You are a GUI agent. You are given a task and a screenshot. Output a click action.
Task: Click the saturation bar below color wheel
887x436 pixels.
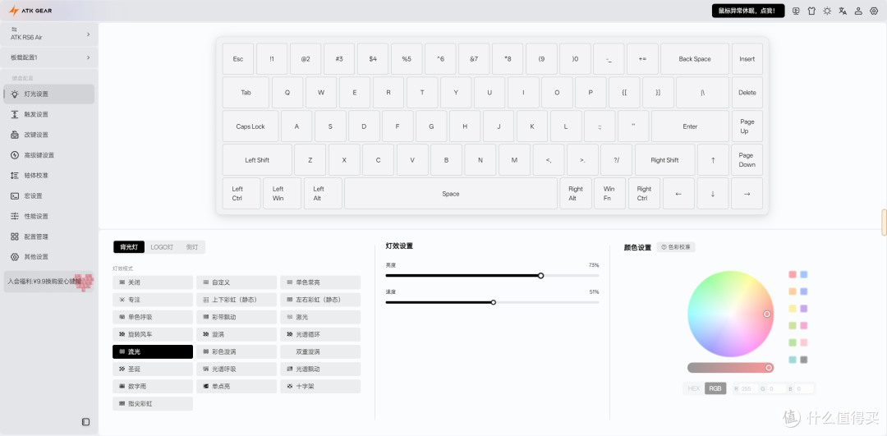tap(730, 368)
